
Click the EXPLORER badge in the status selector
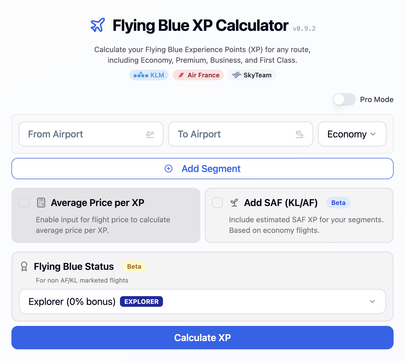tap(141, 301)
